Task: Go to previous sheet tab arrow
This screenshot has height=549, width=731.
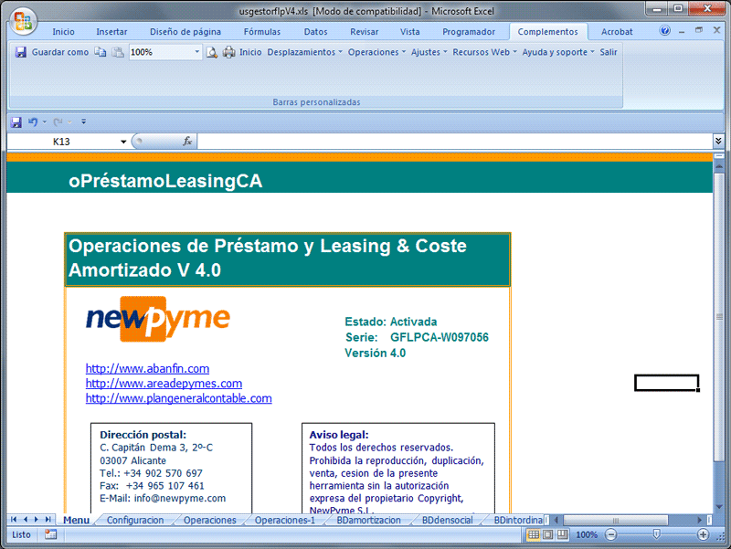Action: click(x=26, y=519)
